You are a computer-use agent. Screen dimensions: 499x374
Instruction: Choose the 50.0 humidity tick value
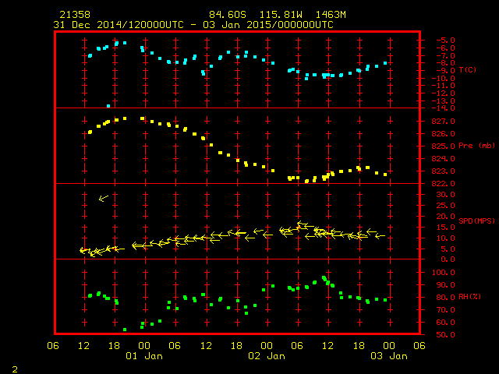(x=445, y=335)
